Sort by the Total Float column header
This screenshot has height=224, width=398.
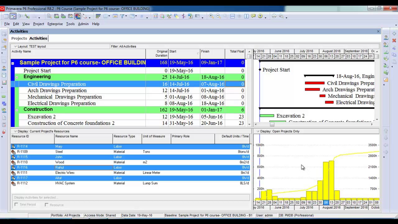click(236, 54)
